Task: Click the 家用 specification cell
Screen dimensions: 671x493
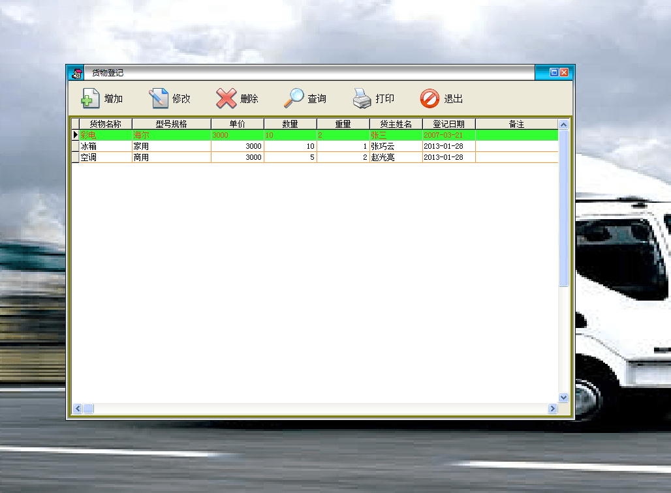Action: (x=172, y=146)
